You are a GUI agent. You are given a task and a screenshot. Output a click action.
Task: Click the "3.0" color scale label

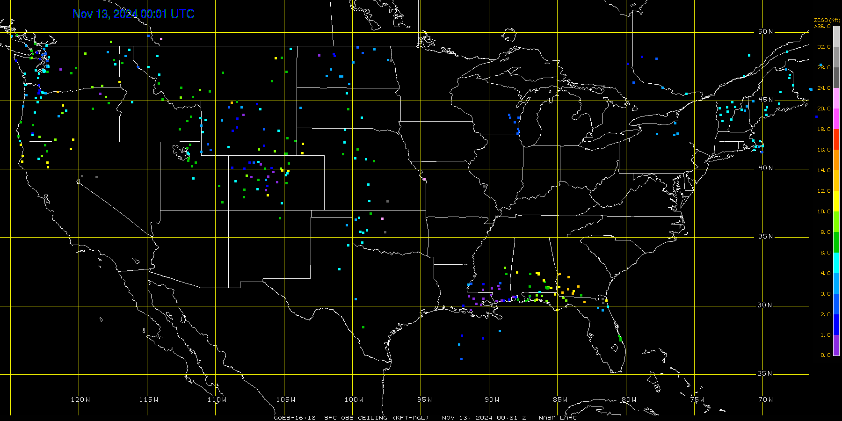point(826,294)
